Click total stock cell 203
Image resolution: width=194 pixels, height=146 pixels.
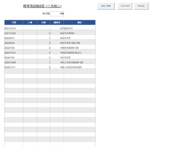[x=57, y=37]
